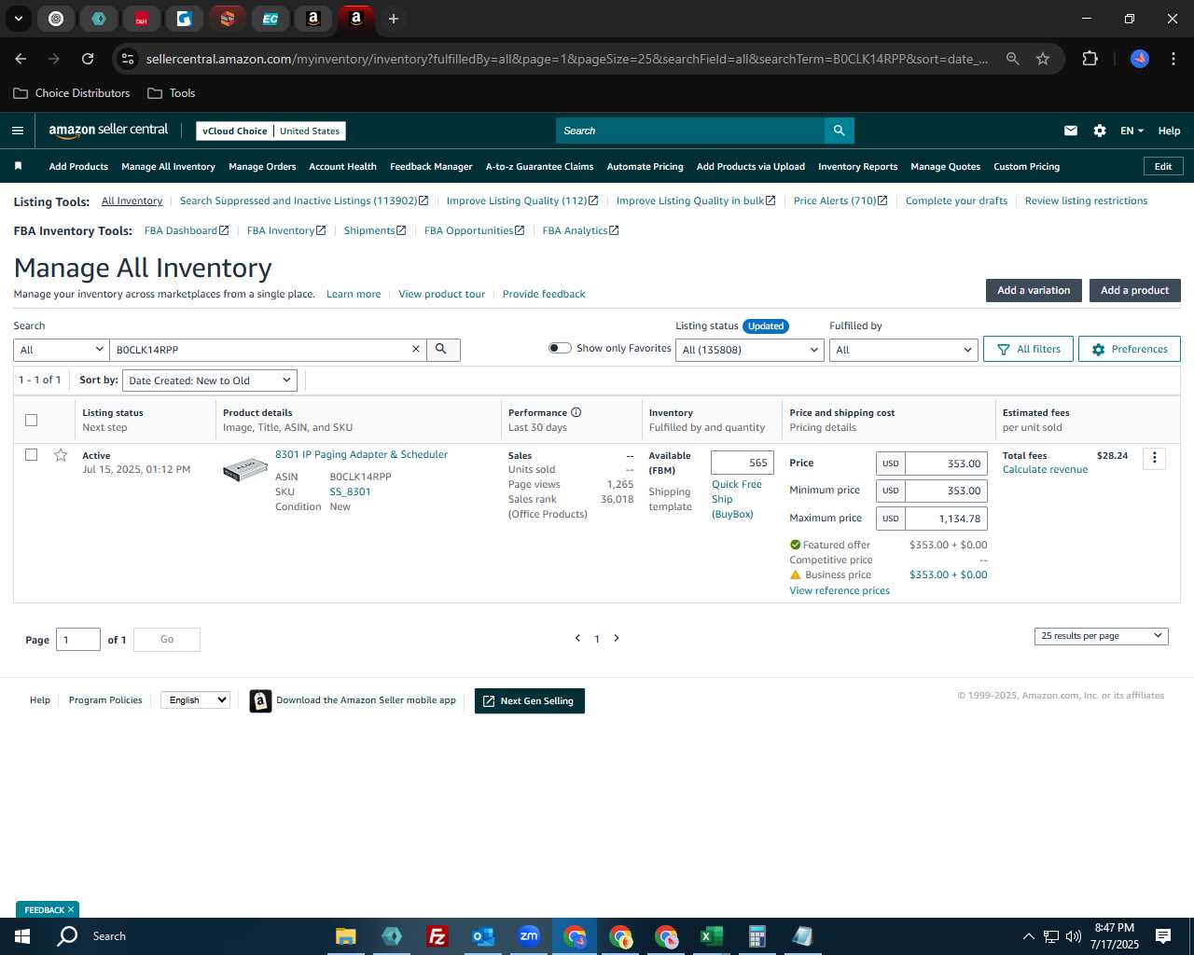Open Manage All Inventory nav item
Screen dimensions: 1194x955
[x=168, y=166]
